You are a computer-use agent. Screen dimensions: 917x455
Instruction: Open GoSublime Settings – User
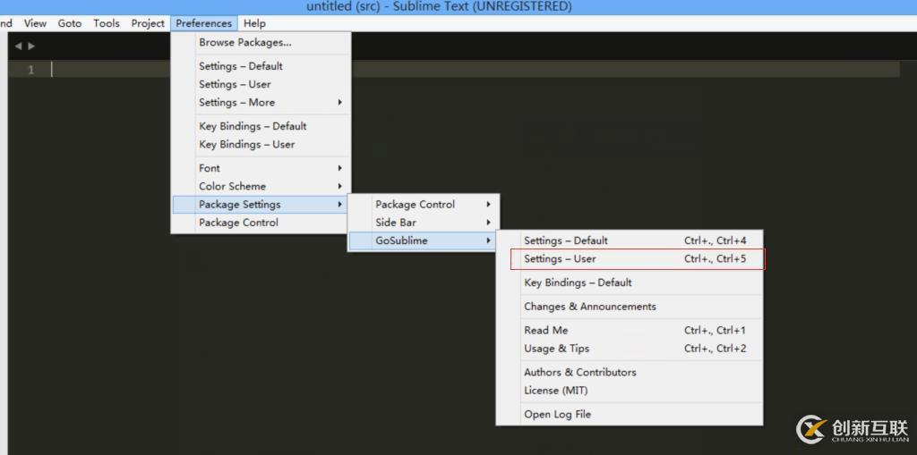coord(630,258)
